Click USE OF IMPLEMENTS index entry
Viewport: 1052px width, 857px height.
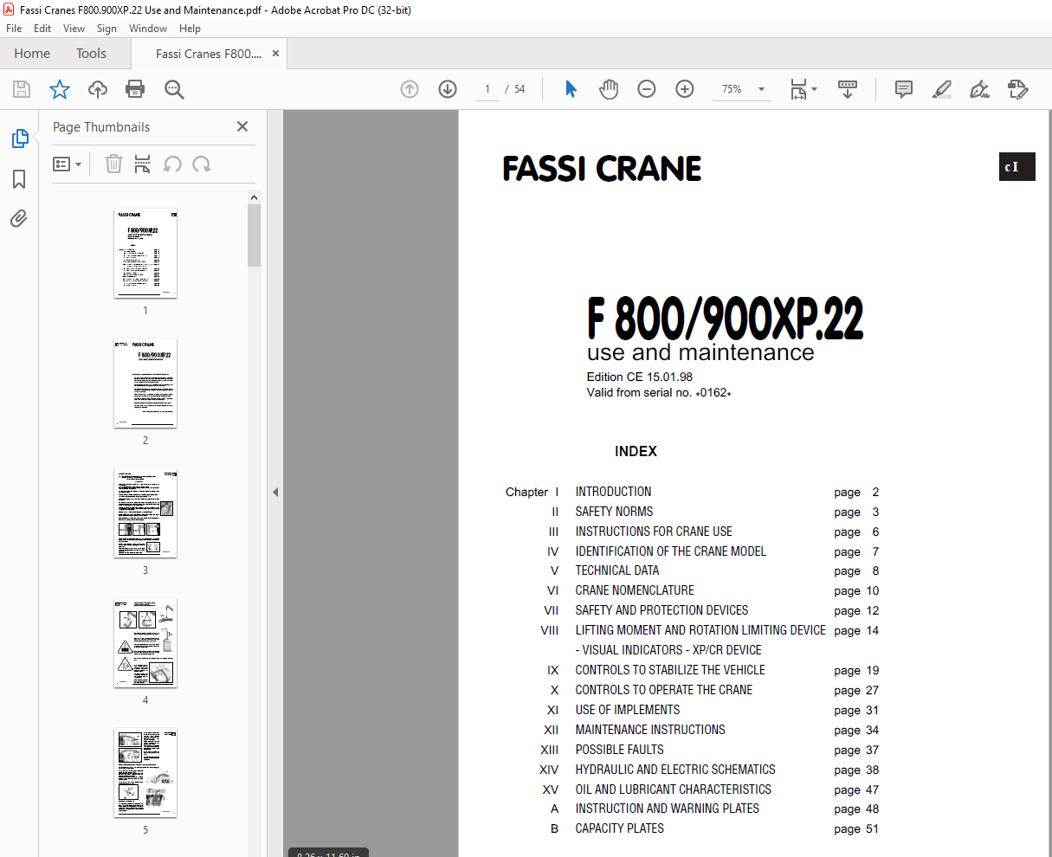627,710
